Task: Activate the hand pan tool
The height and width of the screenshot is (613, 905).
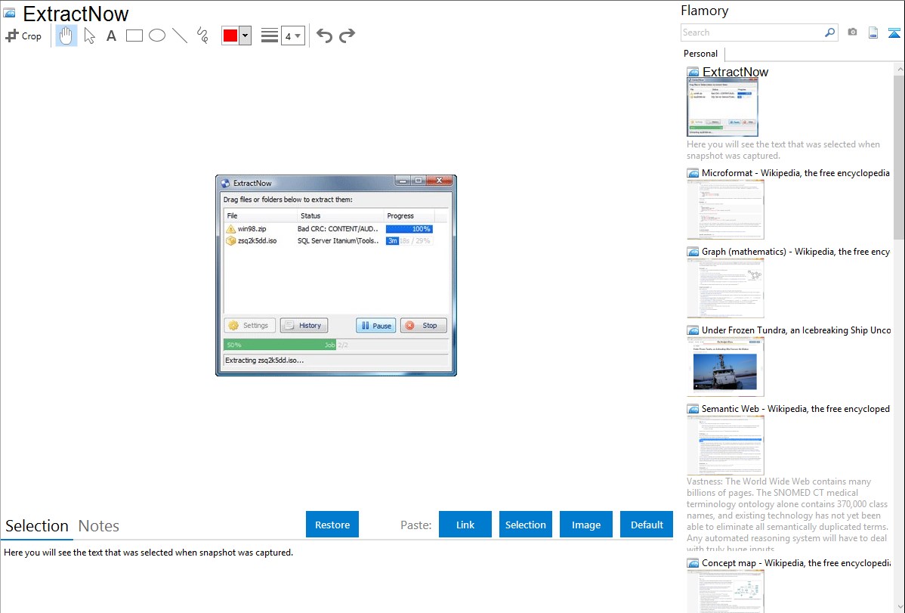Action: click(66, 36)
